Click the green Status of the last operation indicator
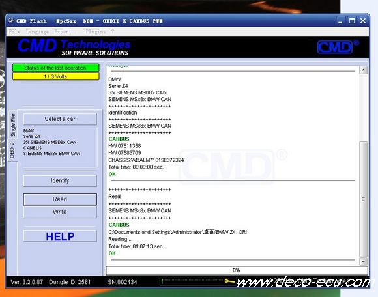The width and height of the screenshot is (378, 297). point(55,68)
